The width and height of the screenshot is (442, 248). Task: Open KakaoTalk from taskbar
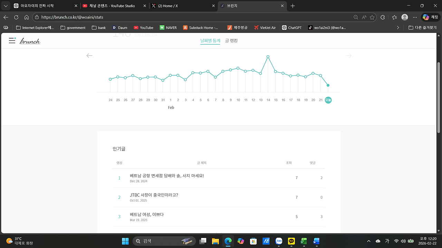[x=291, y=241]
